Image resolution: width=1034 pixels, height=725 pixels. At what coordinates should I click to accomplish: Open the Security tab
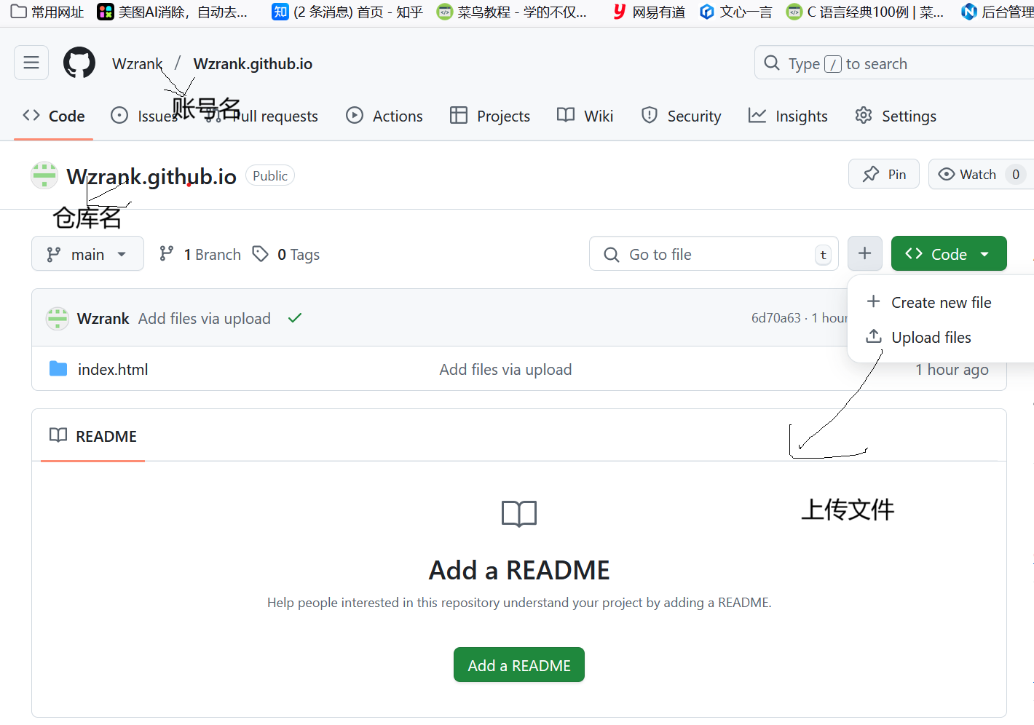pyautogui.click(x=681, y=116)
